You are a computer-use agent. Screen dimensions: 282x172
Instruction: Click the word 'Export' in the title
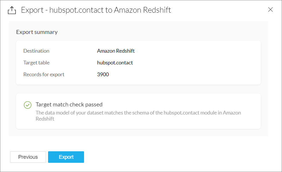32,10
